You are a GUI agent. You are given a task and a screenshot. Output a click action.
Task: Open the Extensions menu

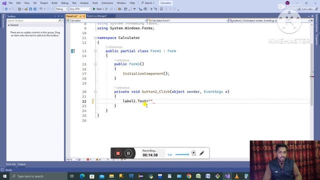pos(107,3)
